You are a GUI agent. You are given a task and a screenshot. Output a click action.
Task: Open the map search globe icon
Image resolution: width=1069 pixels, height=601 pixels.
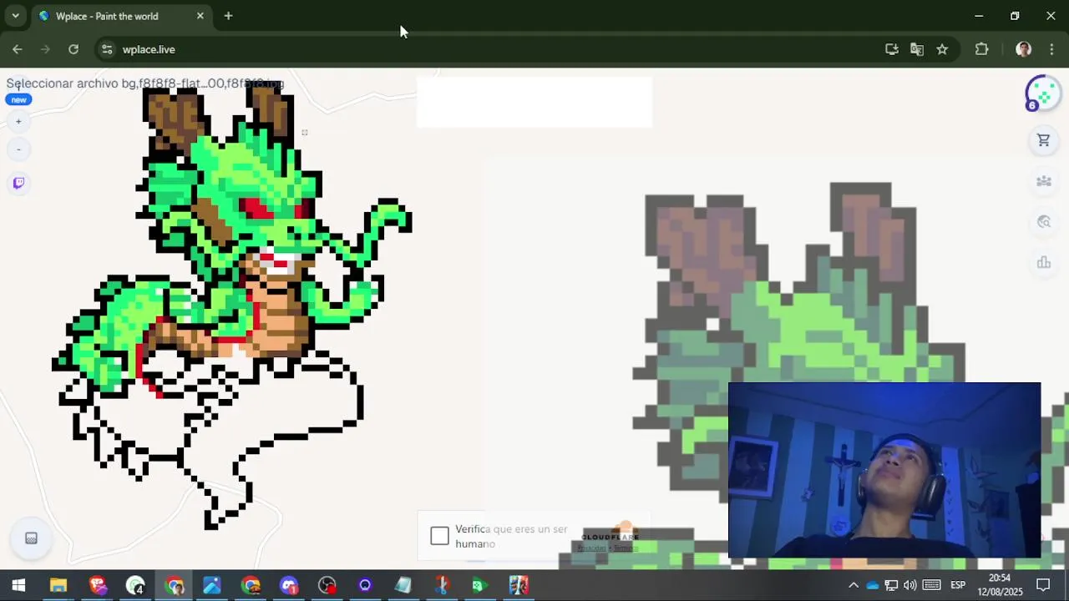tap(1043, 222)
